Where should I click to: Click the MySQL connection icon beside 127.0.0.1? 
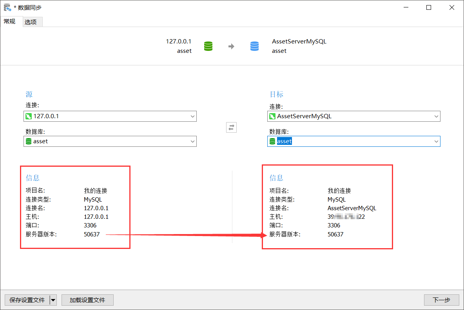pos(29,116)
